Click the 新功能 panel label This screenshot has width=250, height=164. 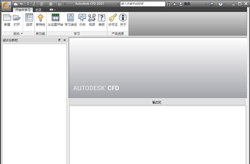point(40,34)
